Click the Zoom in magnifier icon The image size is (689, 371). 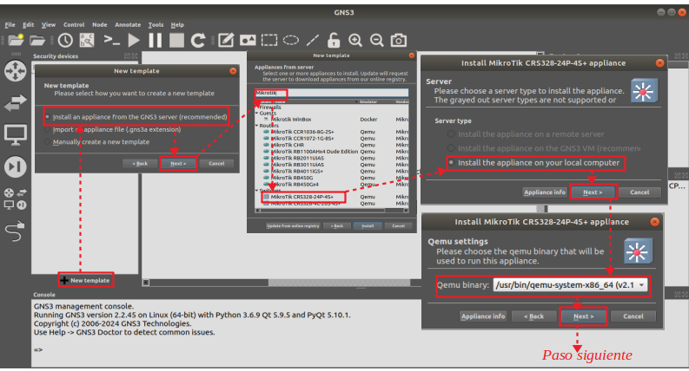(x=355, y=41)
